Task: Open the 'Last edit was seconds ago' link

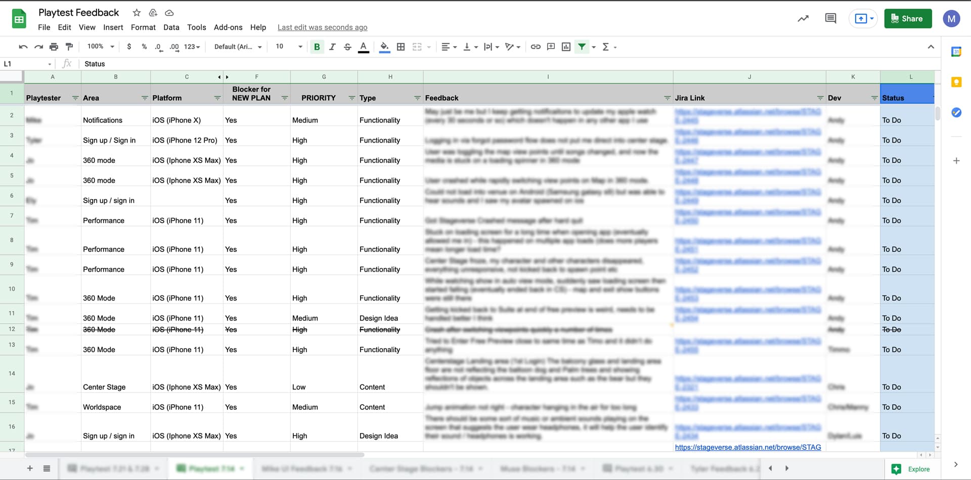Action: pos(322,27)
